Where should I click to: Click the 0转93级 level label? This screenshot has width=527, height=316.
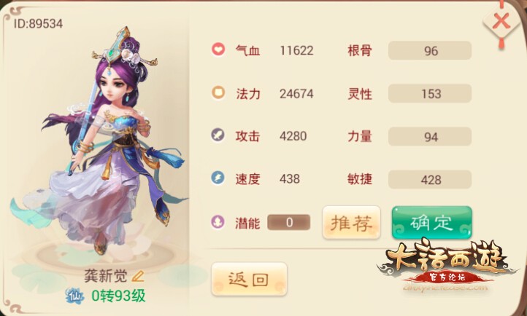pyautogui.click(x=119, y=296)
